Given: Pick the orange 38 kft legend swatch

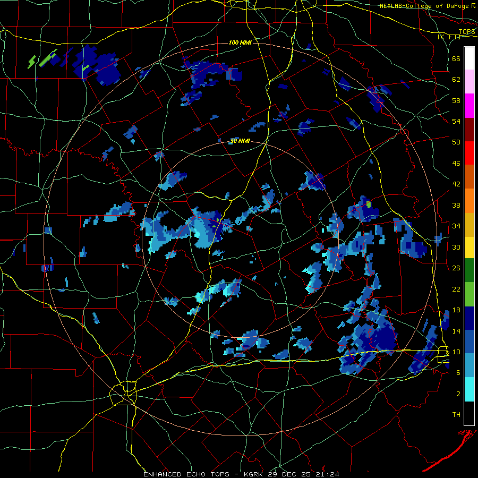Looking at the screenshot, I should tap(469, 201).
